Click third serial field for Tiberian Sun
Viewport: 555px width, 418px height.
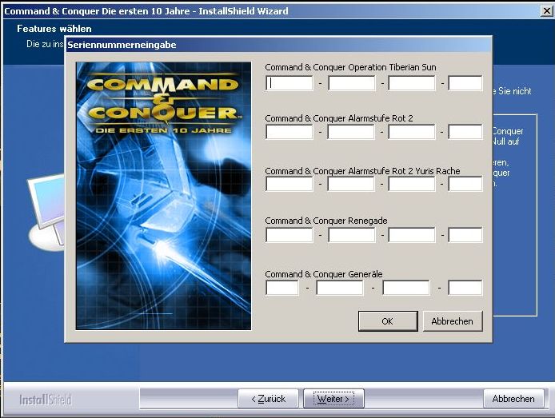point(412,83)
